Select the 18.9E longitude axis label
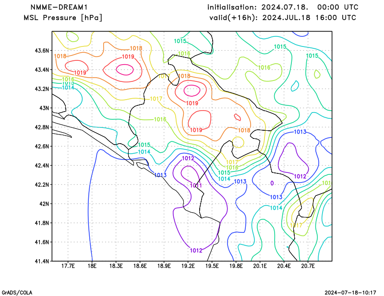384x296 pixels. point(164,266)
